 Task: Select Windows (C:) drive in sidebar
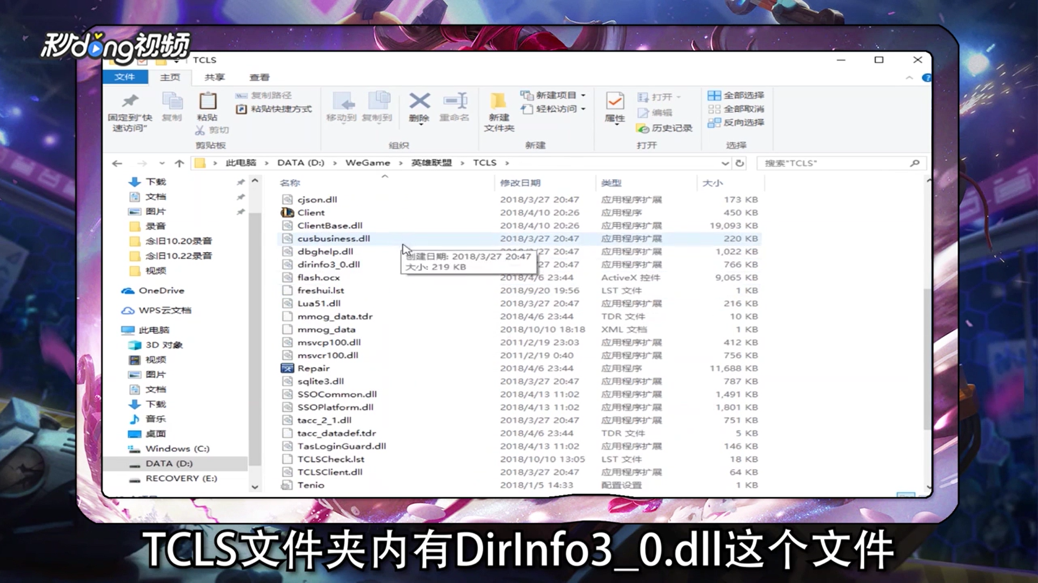click(x=177, y=449)
